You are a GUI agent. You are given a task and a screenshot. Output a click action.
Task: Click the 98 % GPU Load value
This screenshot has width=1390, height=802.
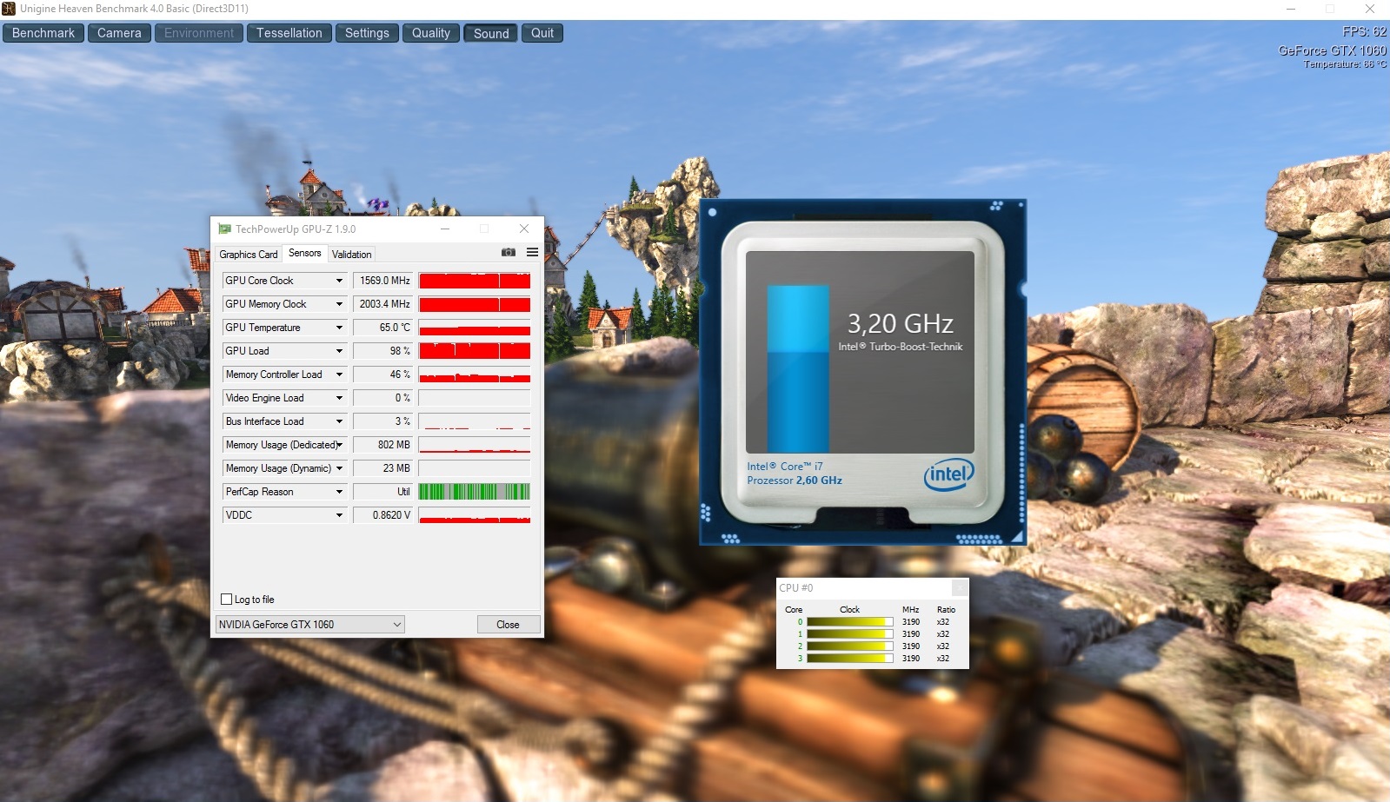click(x=383, y=351)
